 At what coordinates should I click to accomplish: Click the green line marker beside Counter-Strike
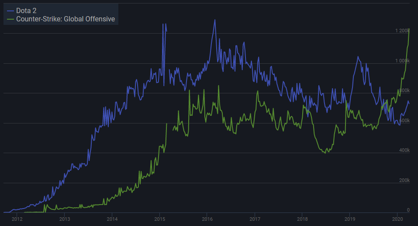[x=10, y=19]
